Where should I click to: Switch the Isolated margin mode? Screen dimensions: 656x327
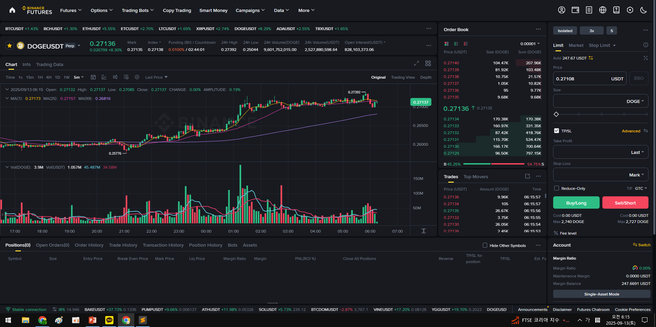(565, 31)
